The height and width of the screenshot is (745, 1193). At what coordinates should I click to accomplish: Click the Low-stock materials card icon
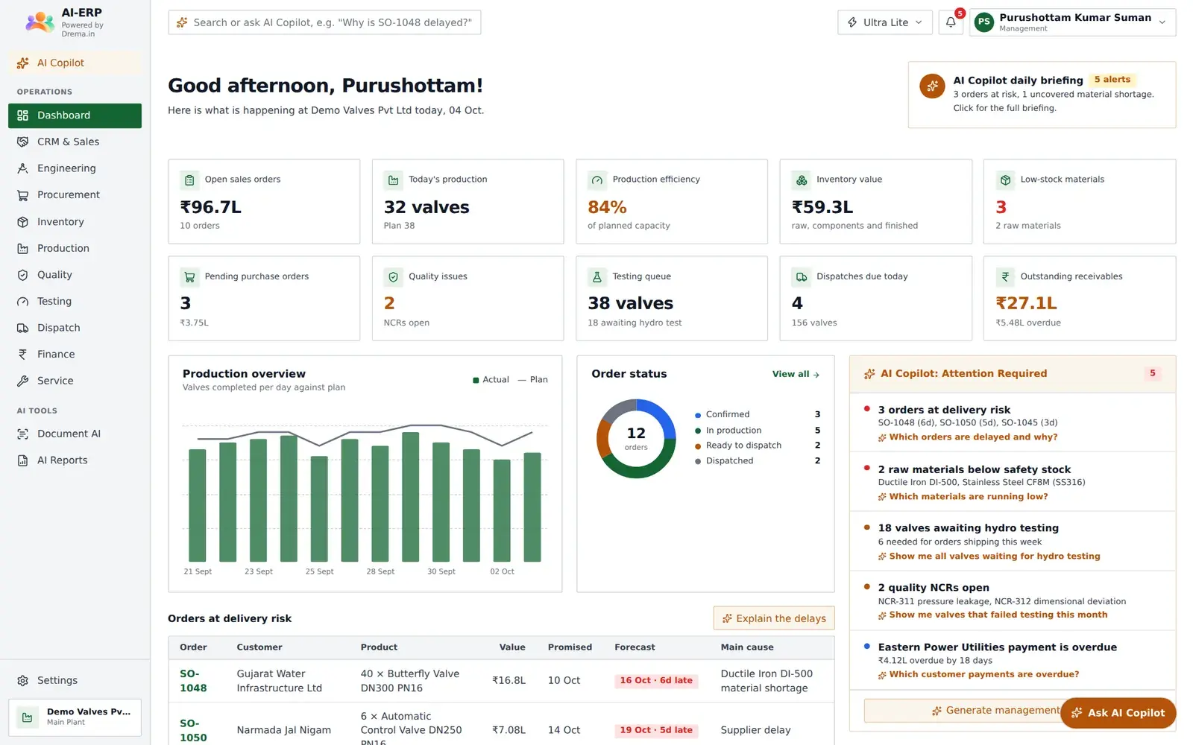(1005, 180)
